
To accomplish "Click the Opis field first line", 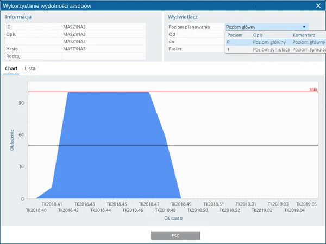I will click(x=103, y=34).
